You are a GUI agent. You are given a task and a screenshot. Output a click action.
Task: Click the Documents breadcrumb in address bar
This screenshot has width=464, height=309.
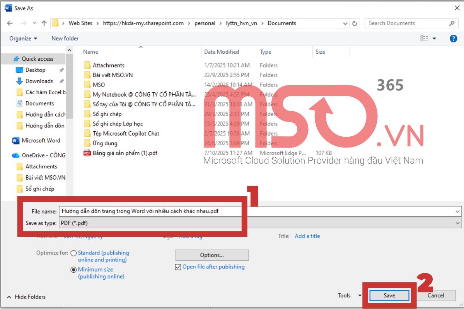coord(282,23)
